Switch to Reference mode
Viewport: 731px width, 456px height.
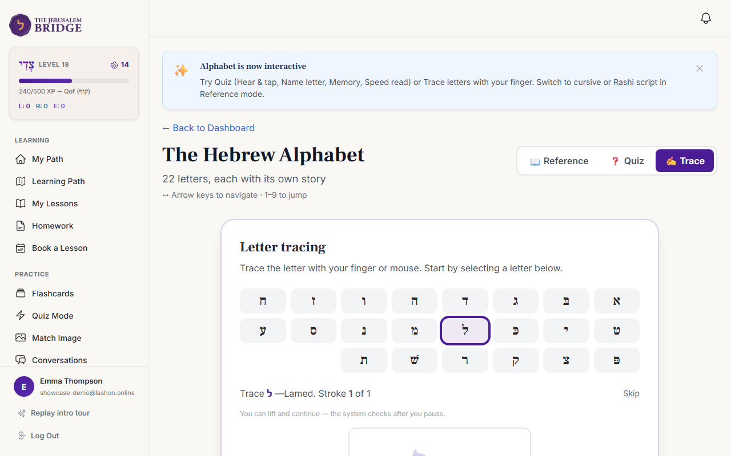[559, 161]
